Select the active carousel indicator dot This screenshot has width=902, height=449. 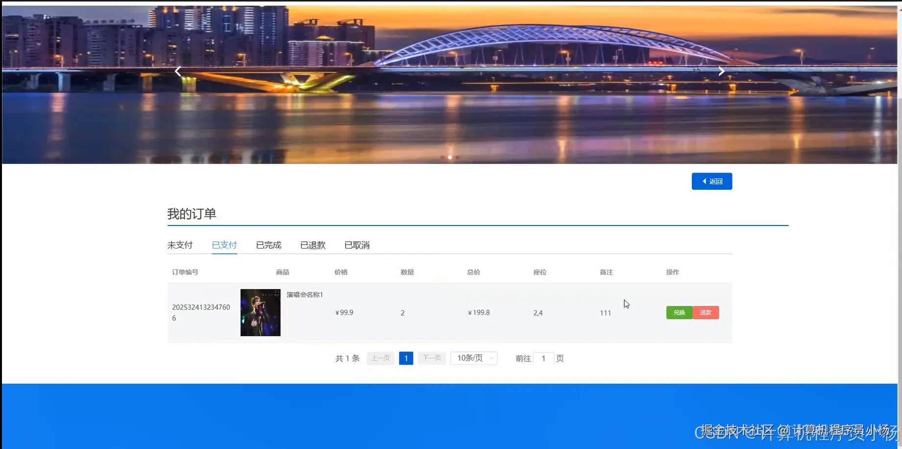450,157
